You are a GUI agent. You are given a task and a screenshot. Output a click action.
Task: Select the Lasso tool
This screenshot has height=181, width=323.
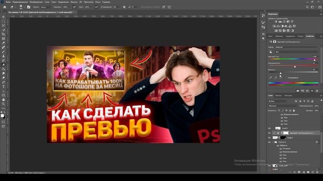tap(4, 26)
